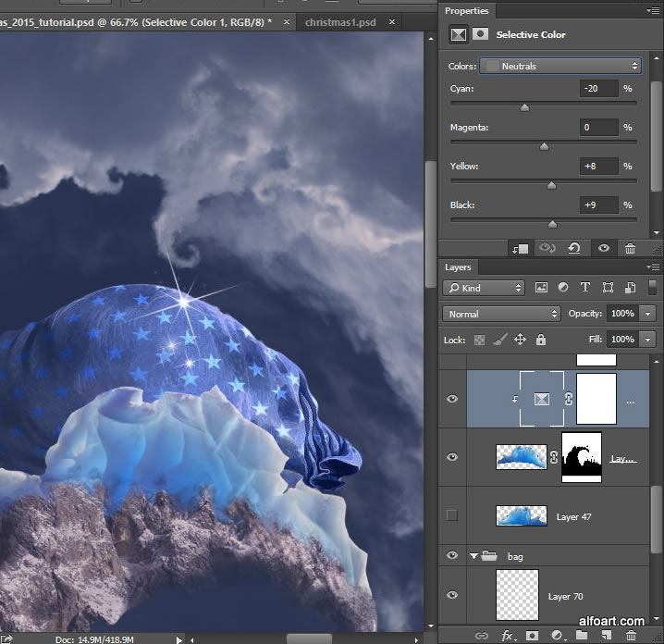
Task: Open the Normal blend mode dropdown
Action: point(501,314)
